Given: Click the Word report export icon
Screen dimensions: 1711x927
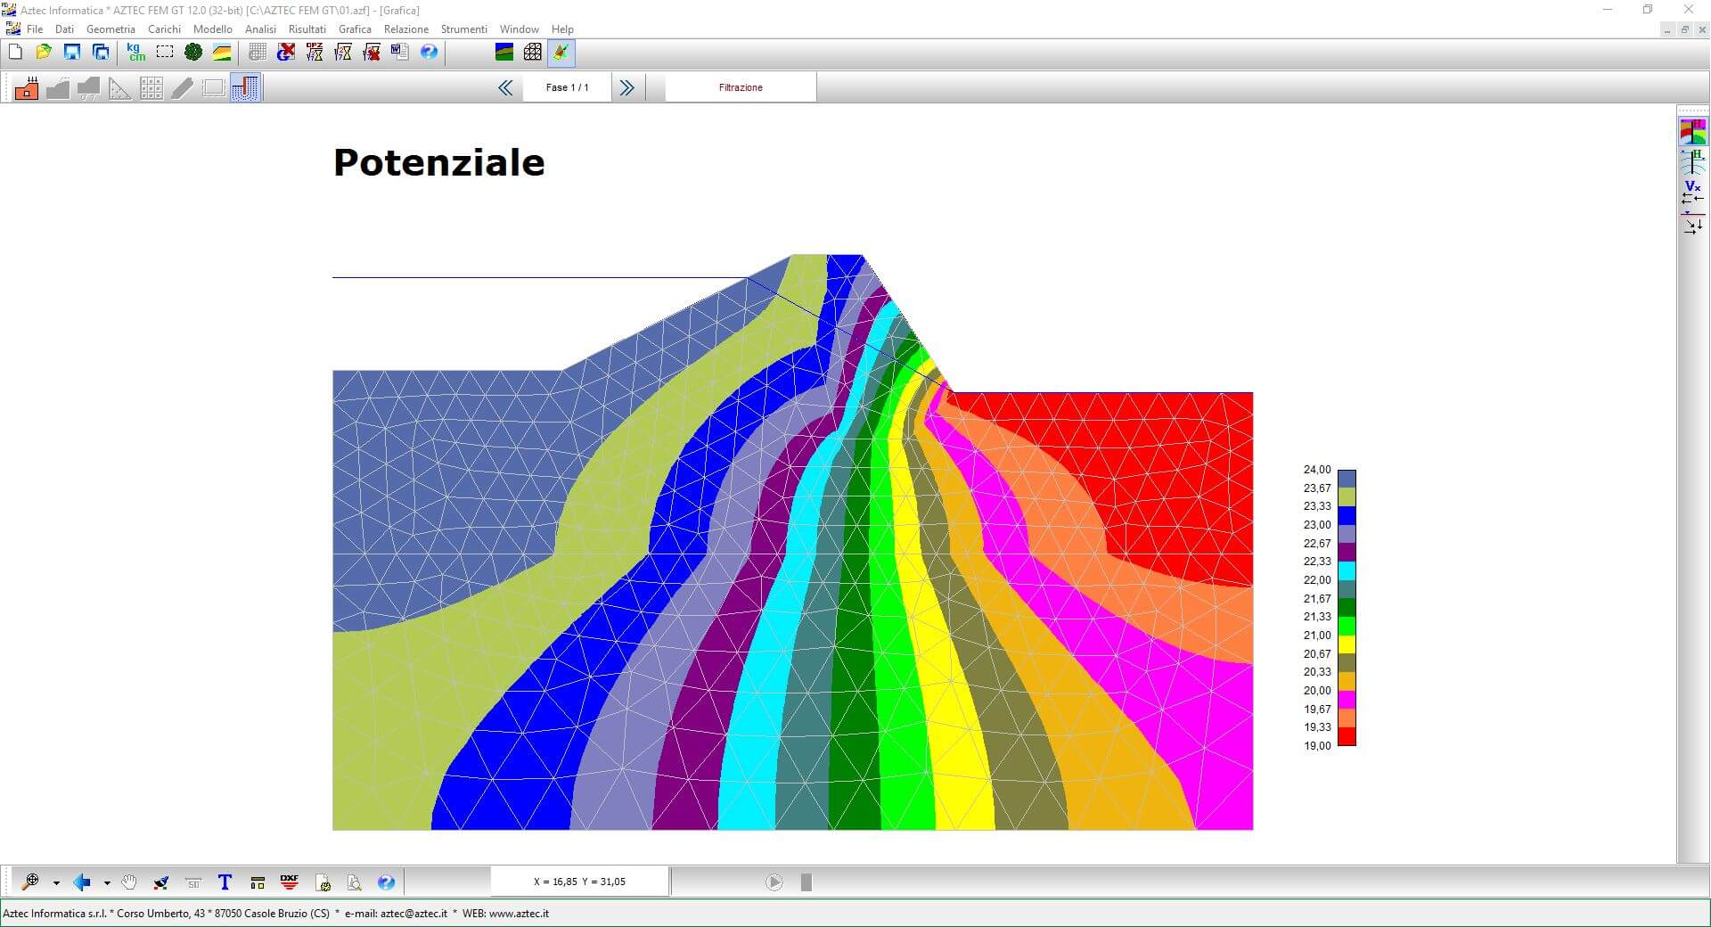Looking at the screenshot, I should [400, 53].
